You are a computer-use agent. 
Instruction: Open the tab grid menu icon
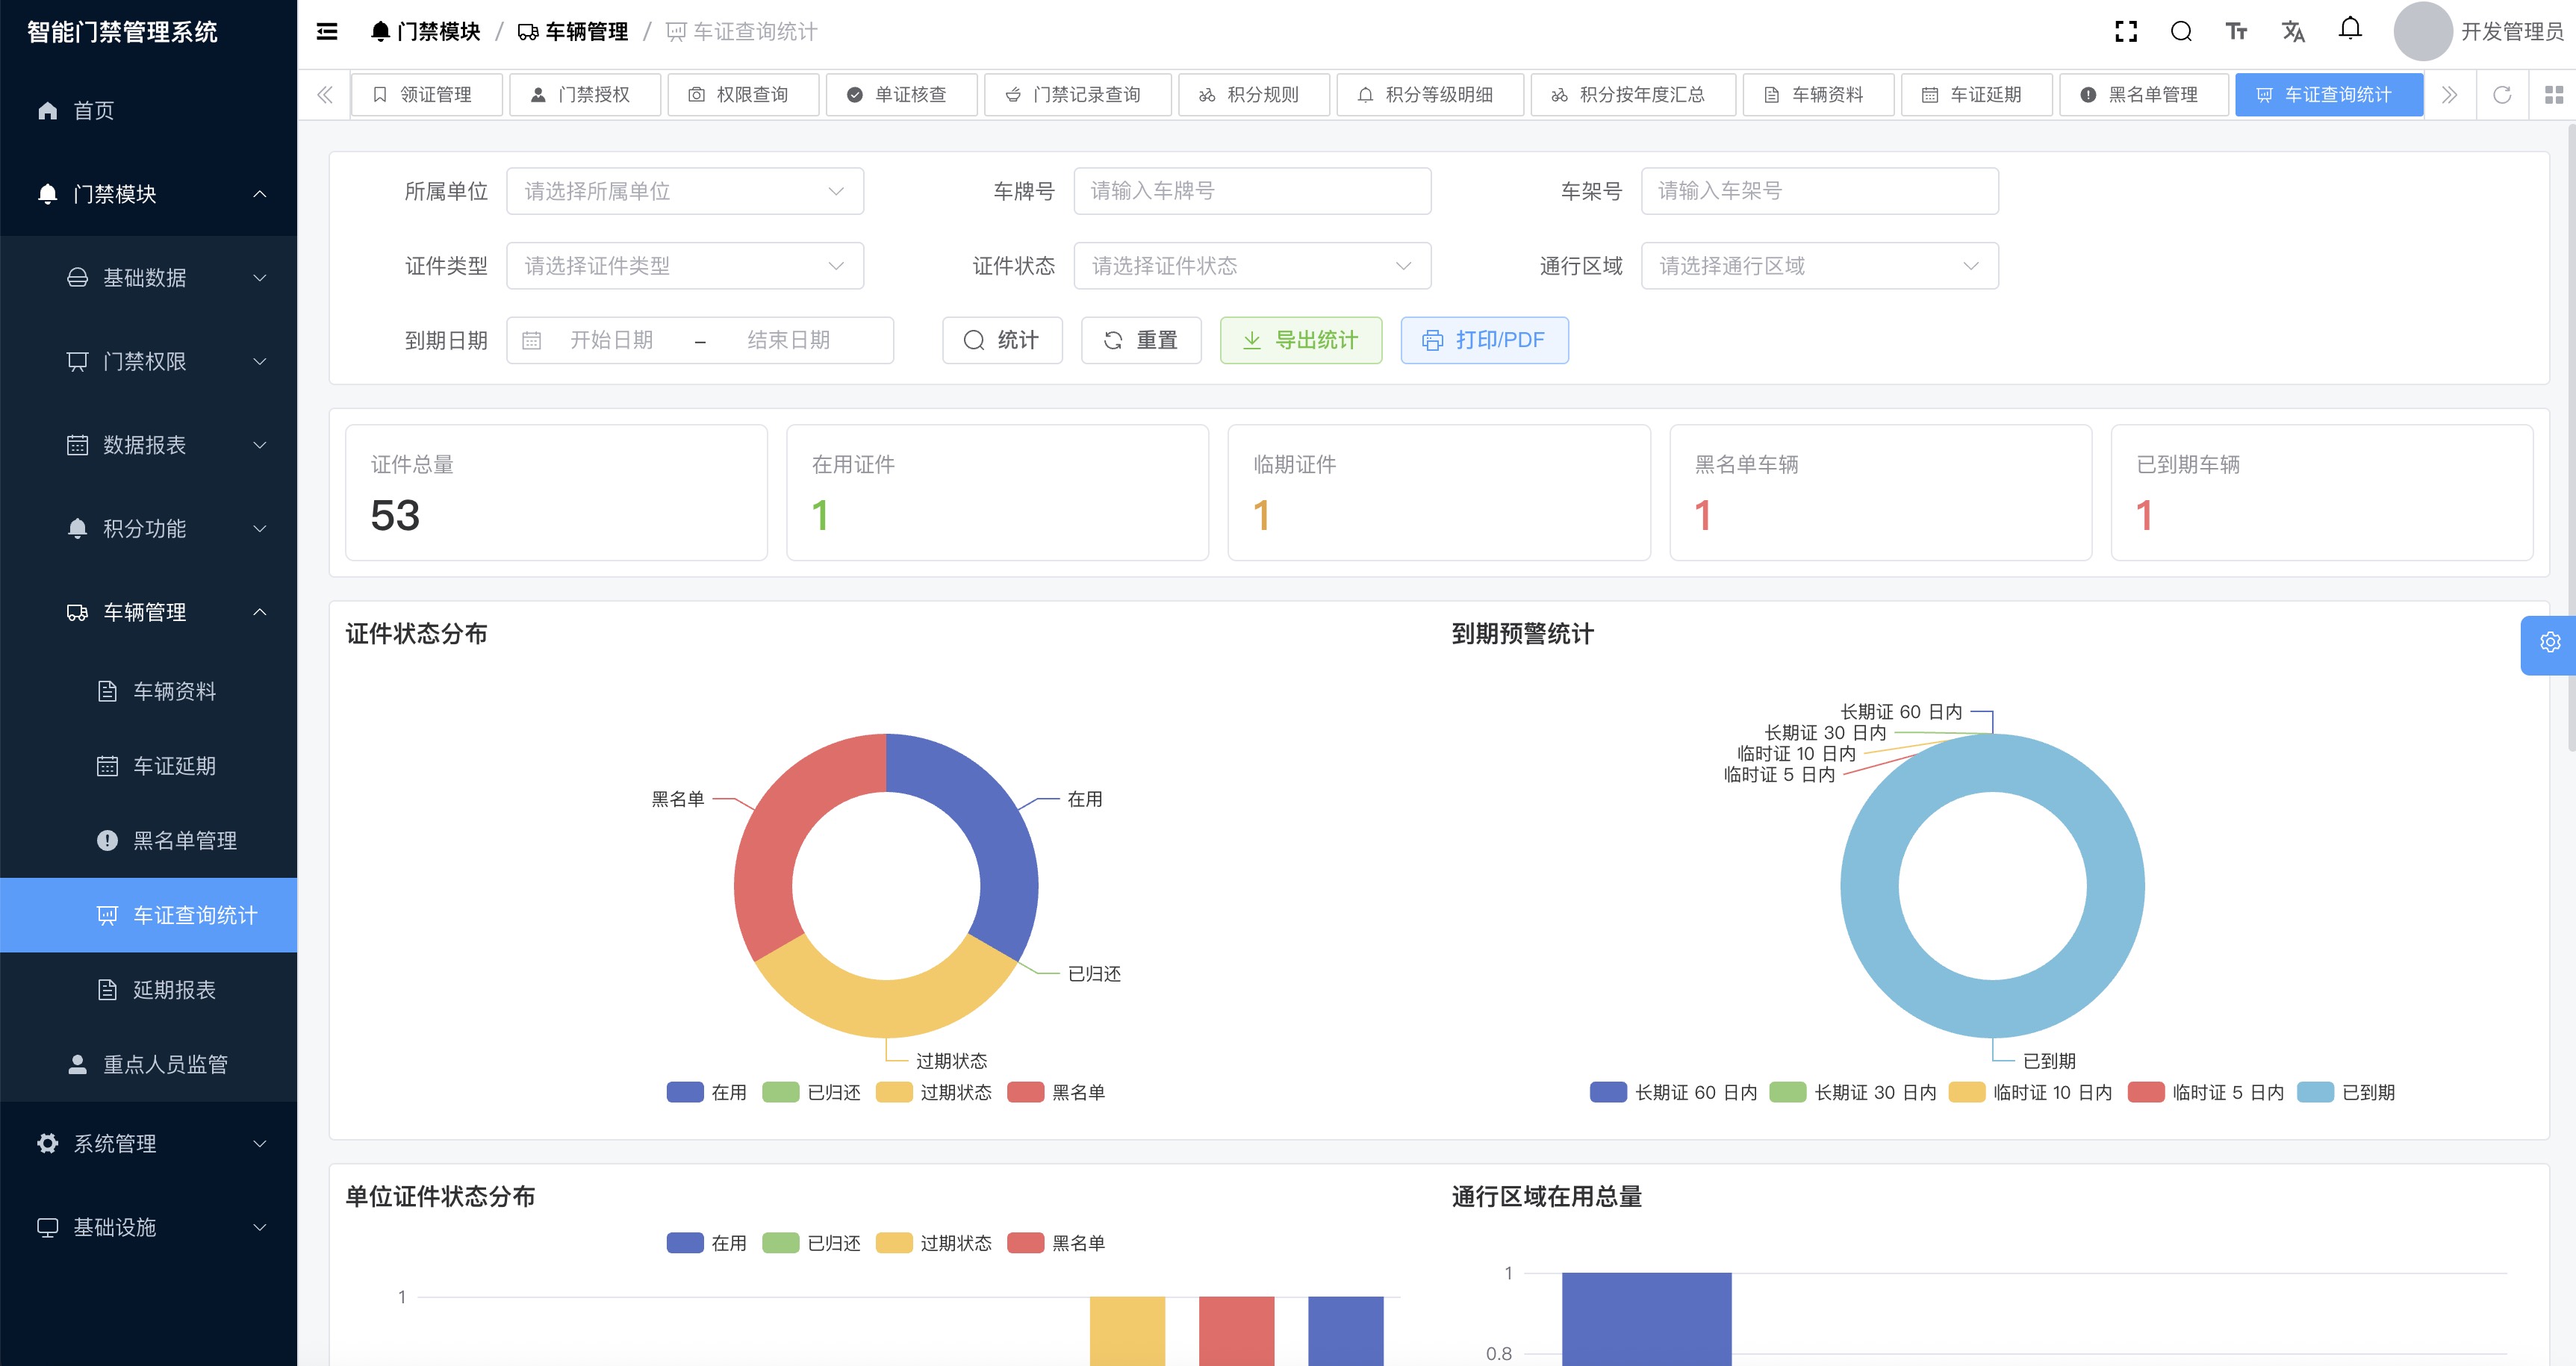point(2554,95)
